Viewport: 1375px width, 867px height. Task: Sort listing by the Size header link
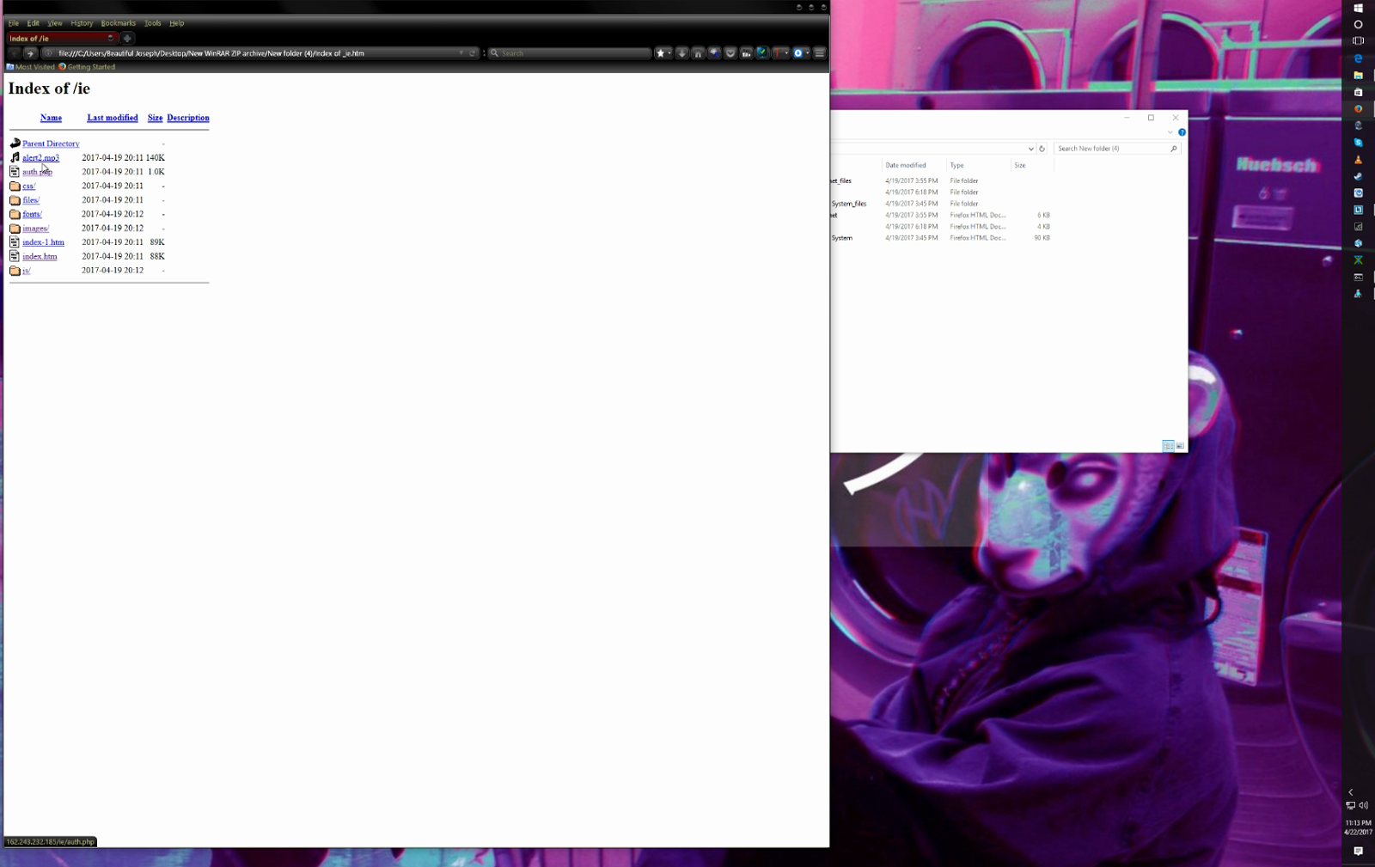click(x=155, y=118)
